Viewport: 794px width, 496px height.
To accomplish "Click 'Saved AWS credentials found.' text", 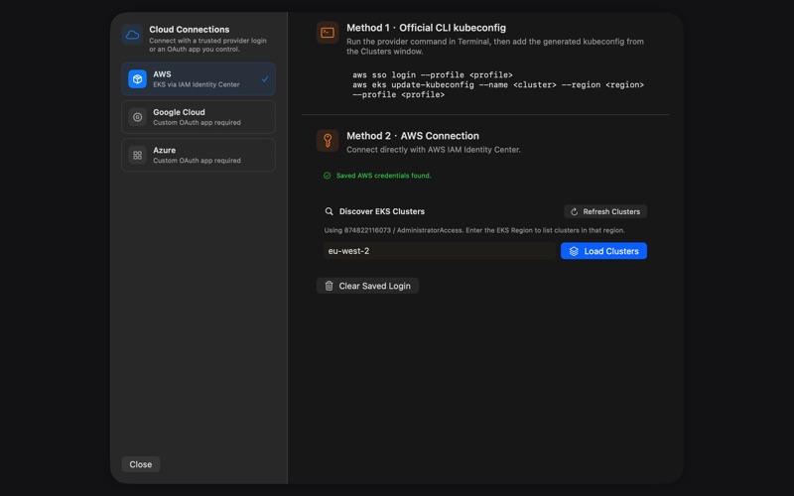I will tap(384, 176).
